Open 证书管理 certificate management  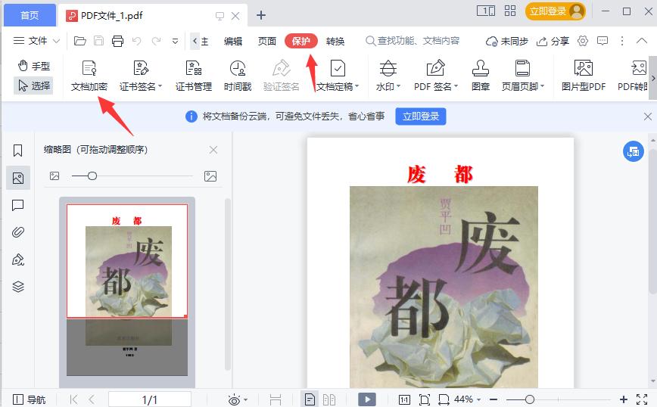coord(194,76)
